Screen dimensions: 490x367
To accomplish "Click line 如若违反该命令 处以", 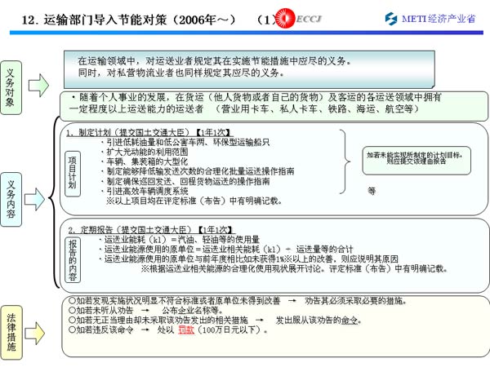I will click(169, 329).
